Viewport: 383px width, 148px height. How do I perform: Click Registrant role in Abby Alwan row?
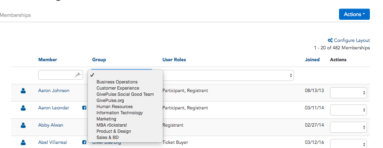point(173,125)
